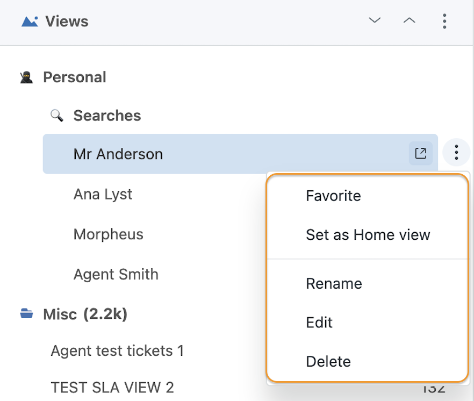The image size is (474, 401).
Task: Collapse the Personal section
Action: click(x=74, y=77)
